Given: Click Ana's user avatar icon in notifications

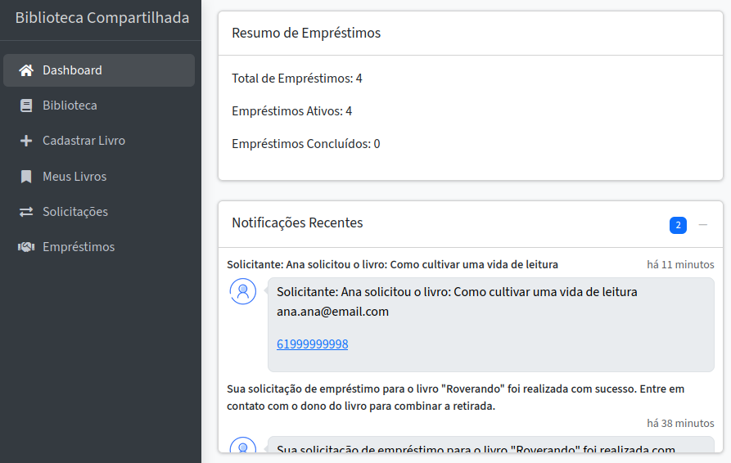Looking at the screenshot, I should pyautogui.click(x=243, y=291).
